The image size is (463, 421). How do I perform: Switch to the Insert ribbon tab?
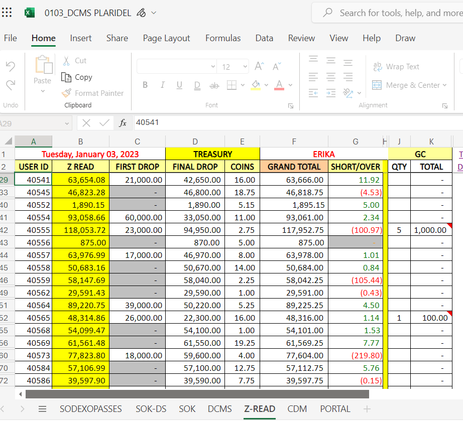click(81, 38)
